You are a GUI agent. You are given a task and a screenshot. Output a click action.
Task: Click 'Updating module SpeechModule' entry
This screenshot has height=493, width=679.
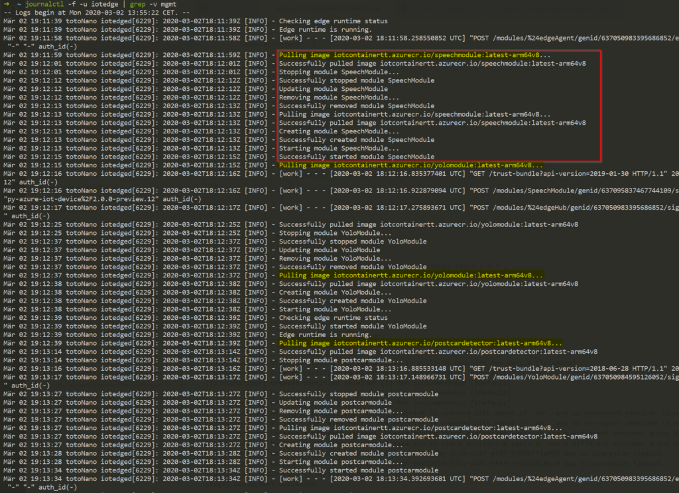tap(333, 89)
